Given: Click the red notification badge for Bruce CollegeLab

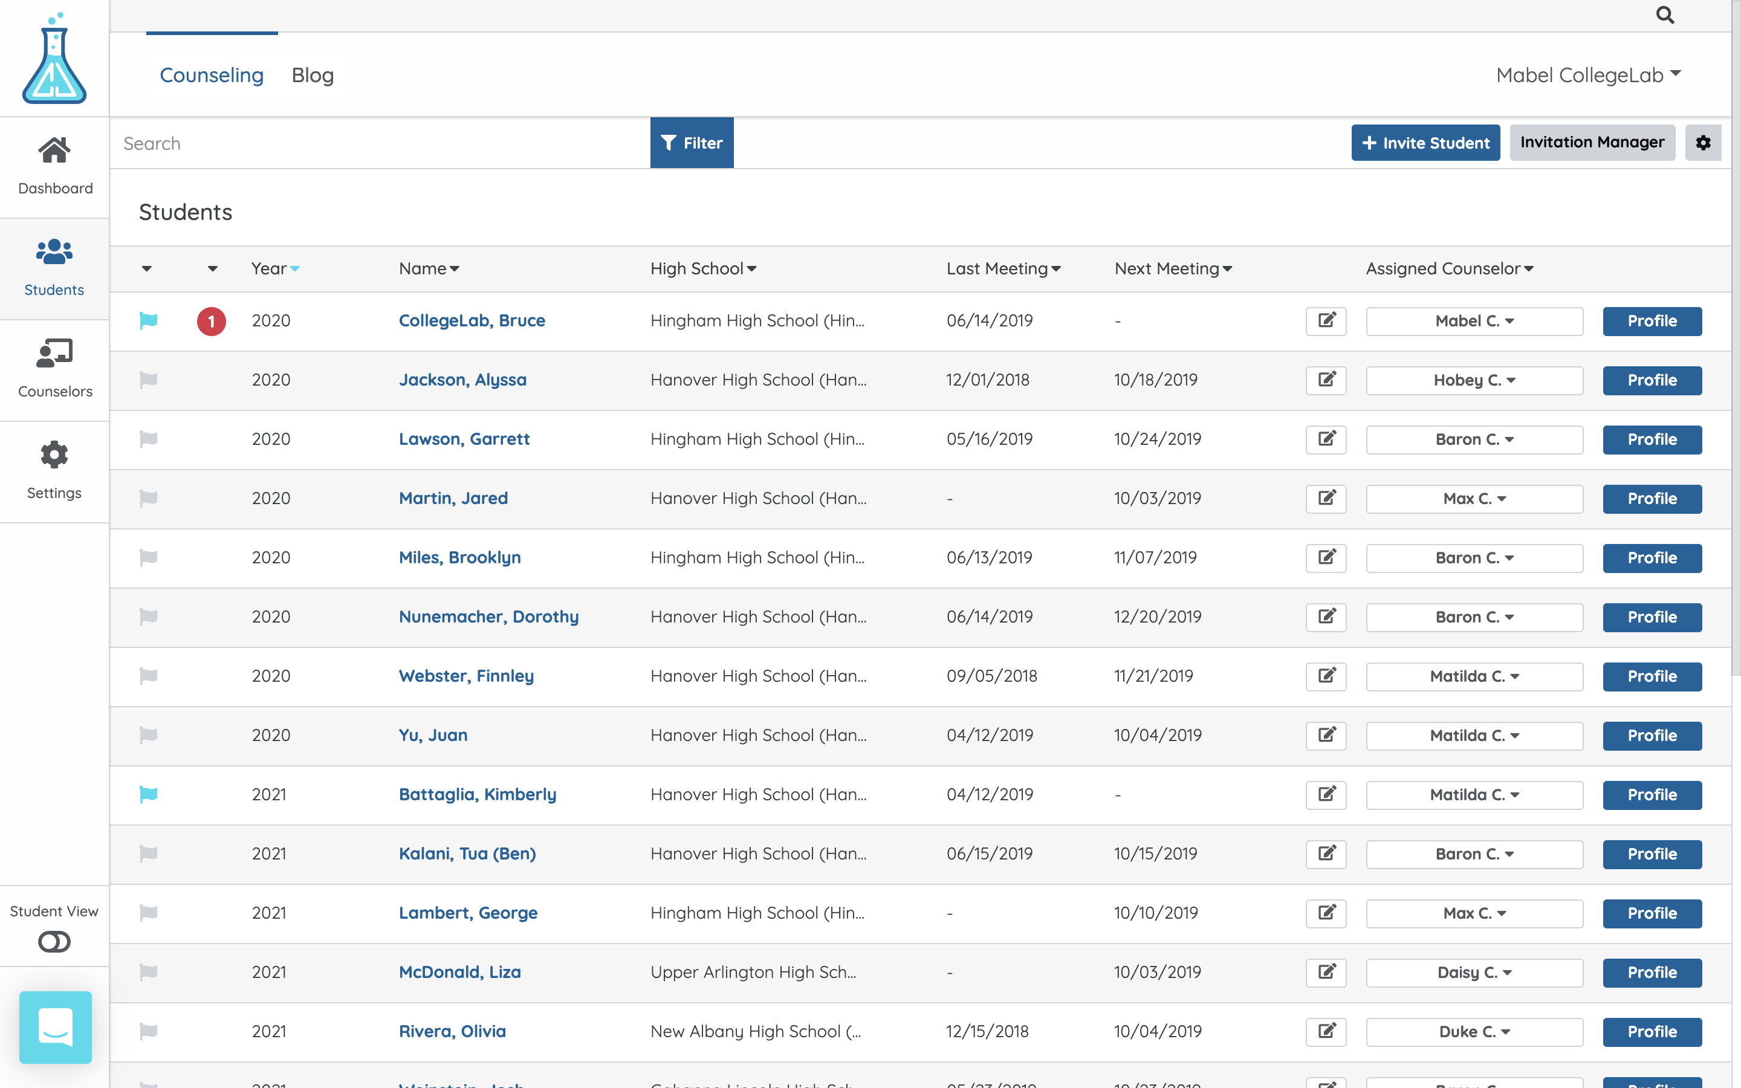Looking at the screenshot, I should (212, 321).
